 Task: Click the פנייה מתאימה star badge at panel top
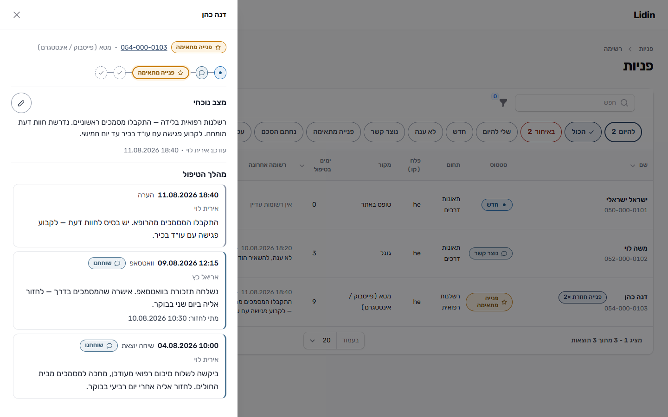199,47
